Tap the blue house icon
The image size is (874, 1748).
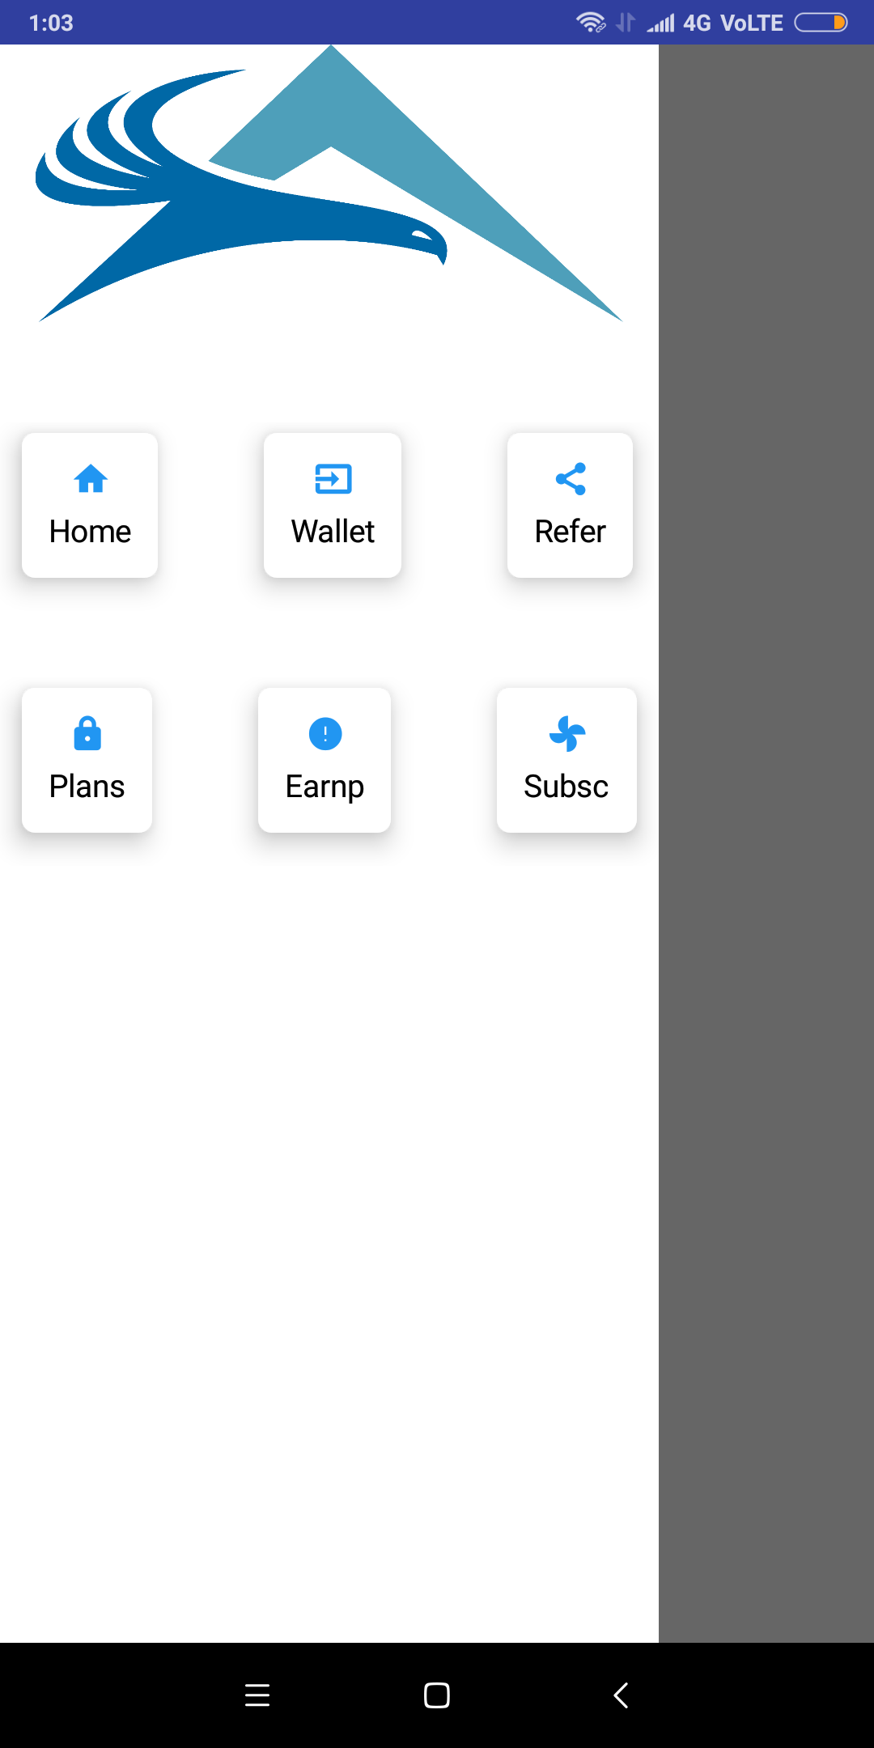(x=91, y=478)
